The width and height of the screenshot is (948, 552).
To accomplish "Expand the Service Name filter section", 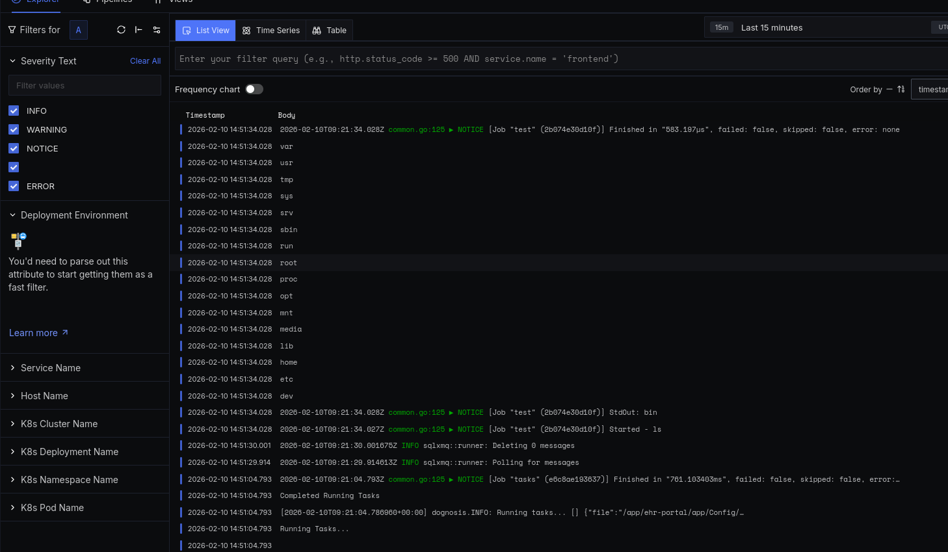I will [x=51, y=368].
